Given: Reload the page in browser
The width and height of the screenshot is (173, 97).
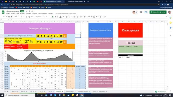Looking at the screenshot, I should pos(8,5).
